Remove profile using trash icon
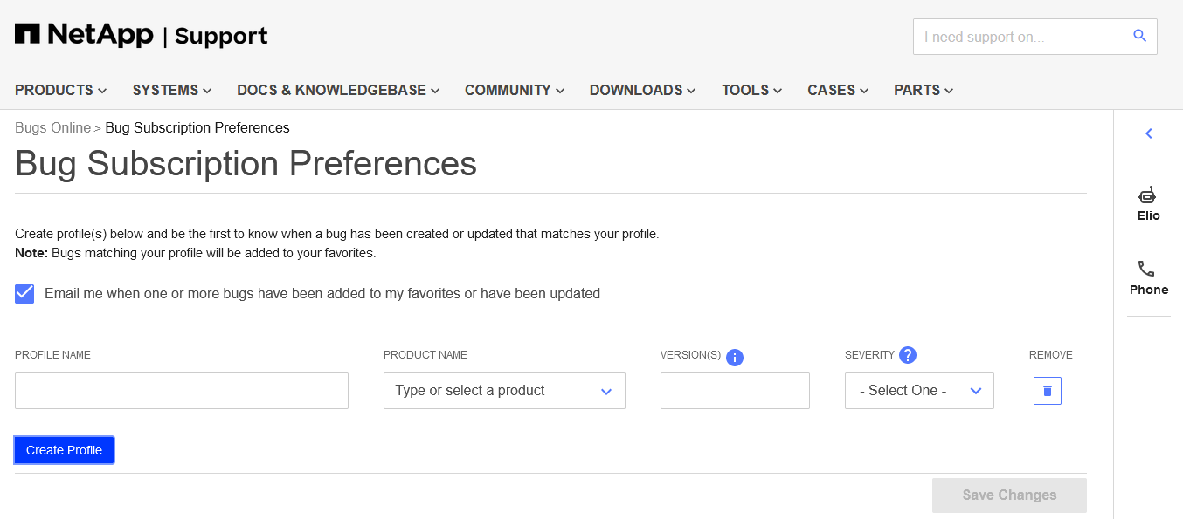This screenshot has width=1183, height=519. pos(1048,391)
